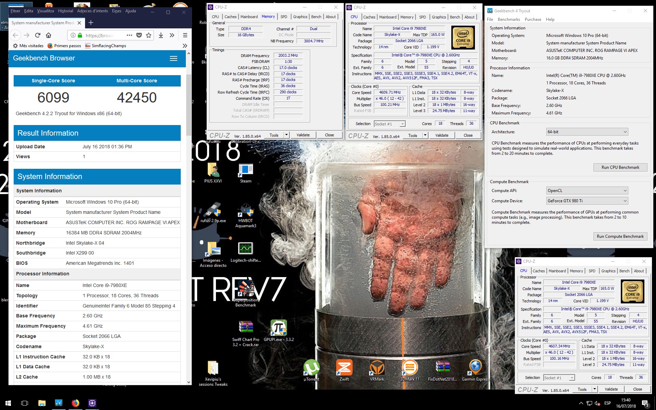Launch VRMark desktop shortcut
Image resolution: width=656 pixels, height=410 pixels.
point(377,370)
